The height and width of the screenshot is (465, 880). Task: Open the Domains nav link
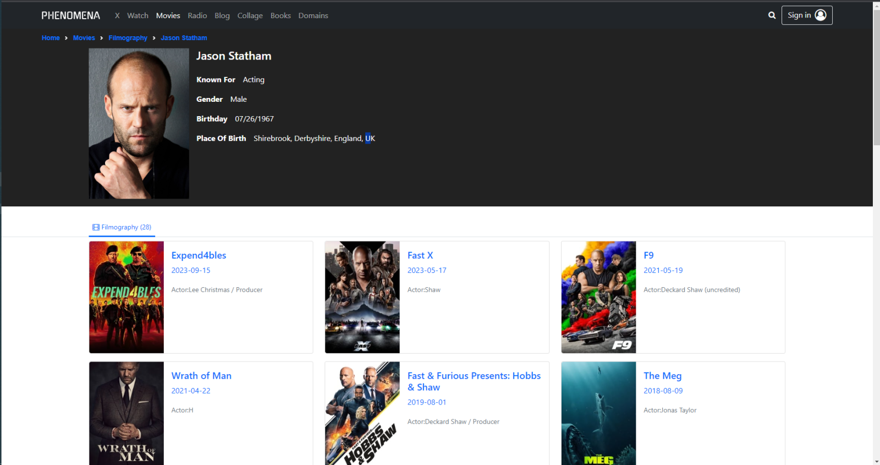(x=313, y=15)
